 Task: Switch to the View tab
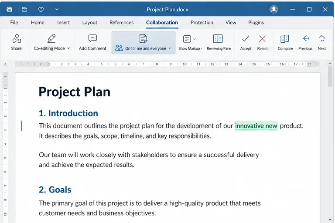pos(231,22)
